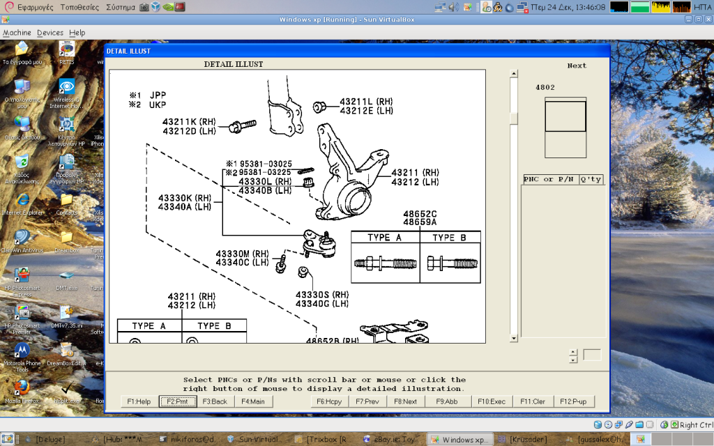Make a hard copy with F6:Hcpy
Image resolution: width=714 pixels, height=446 pixels.
pos(329,401)
